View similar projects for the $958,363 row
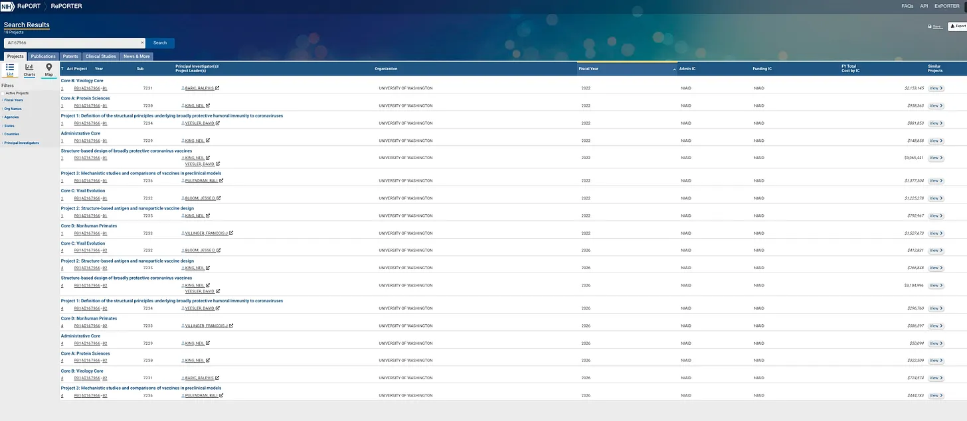 pos(936,105)
